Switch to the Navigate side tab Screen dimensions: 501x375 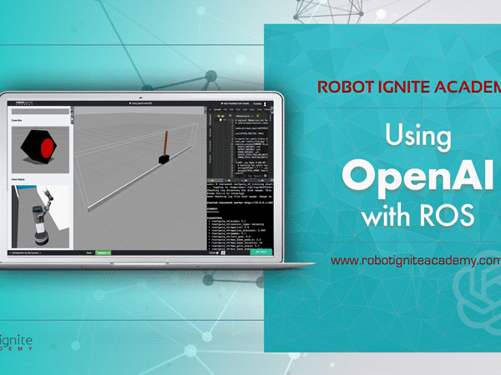[210, 133]
